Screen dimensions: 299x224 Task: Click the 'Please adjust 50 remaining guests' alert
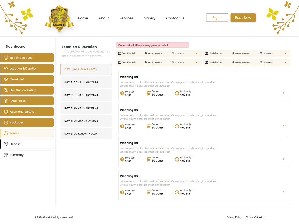(x=152, y=45)
